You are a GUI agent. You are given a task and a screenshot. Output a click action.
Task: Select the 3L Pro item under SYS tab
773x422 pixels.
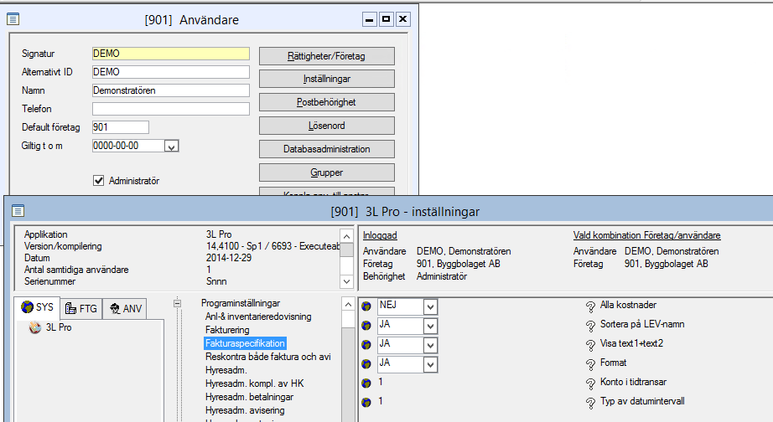pyautogui.click(x=59, y=327)
